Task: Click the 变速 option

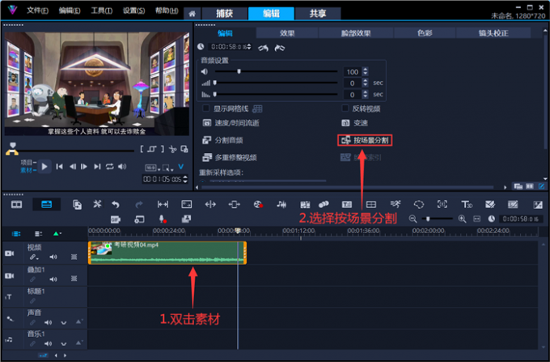Action: coord(354,122)
